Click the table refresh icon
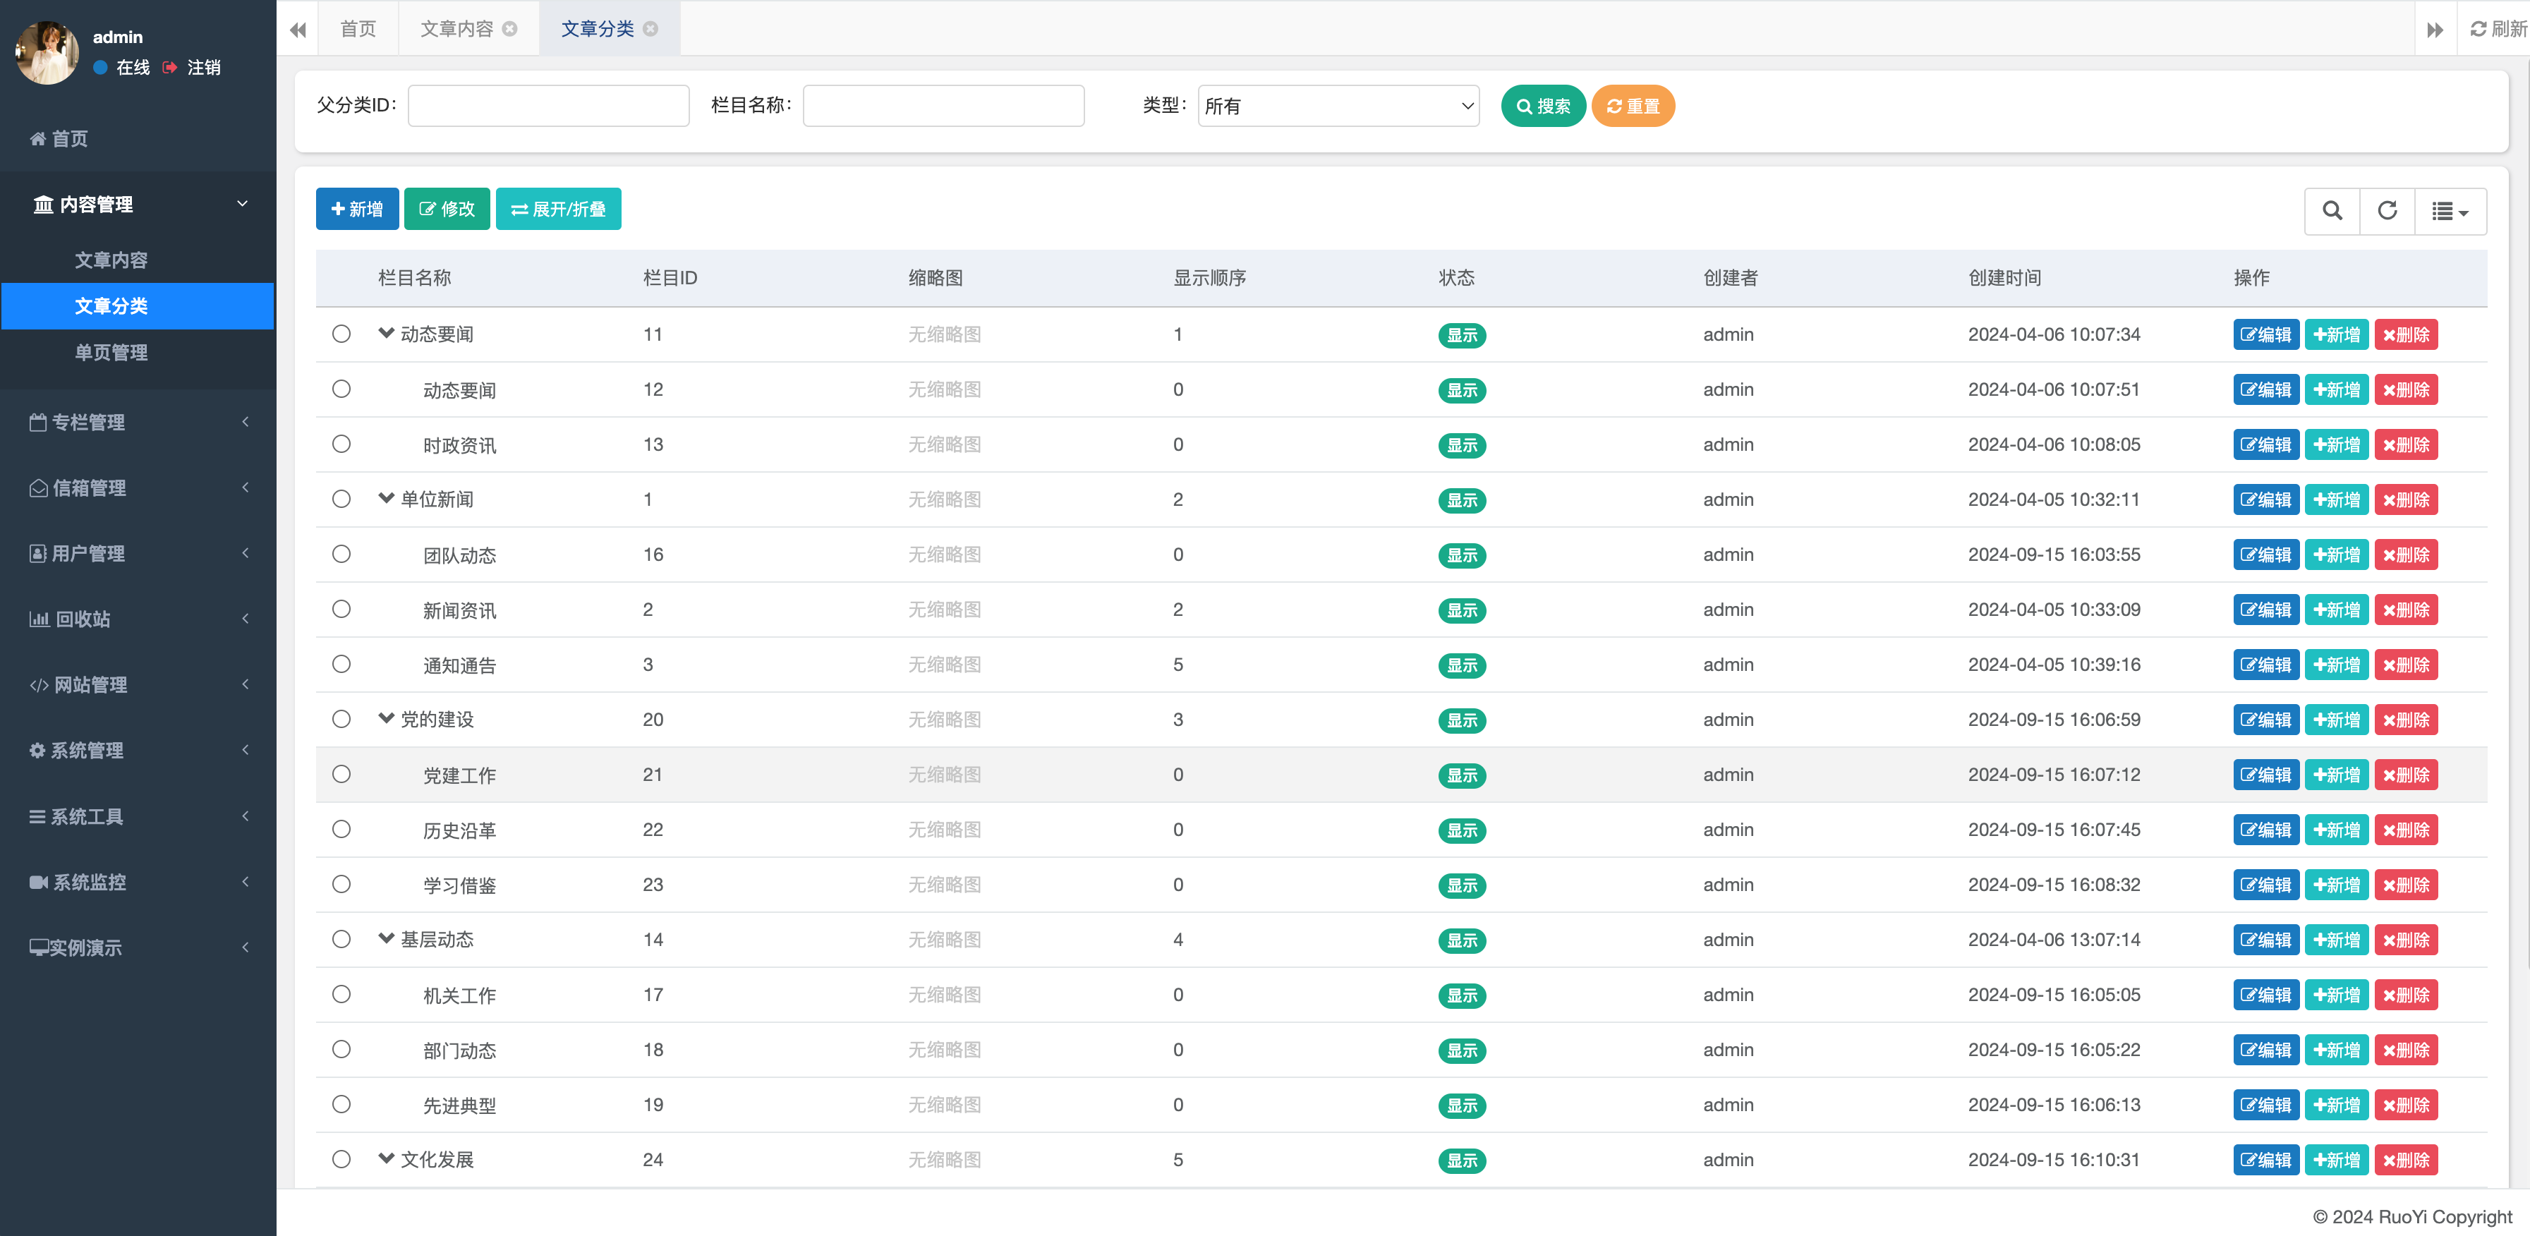The width and height of the screenshot is (2530, 1236). pos(2387,210)
